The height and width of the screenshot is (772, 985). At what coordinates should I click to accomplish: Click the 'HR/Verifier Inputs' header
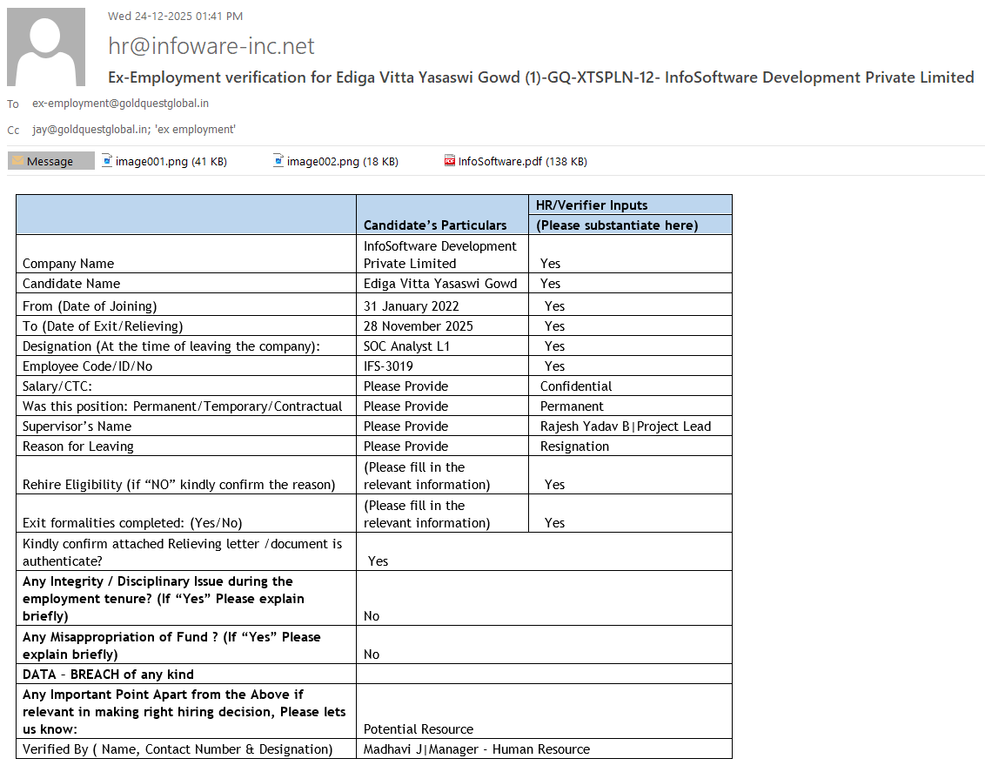click(x=591, y=205)
